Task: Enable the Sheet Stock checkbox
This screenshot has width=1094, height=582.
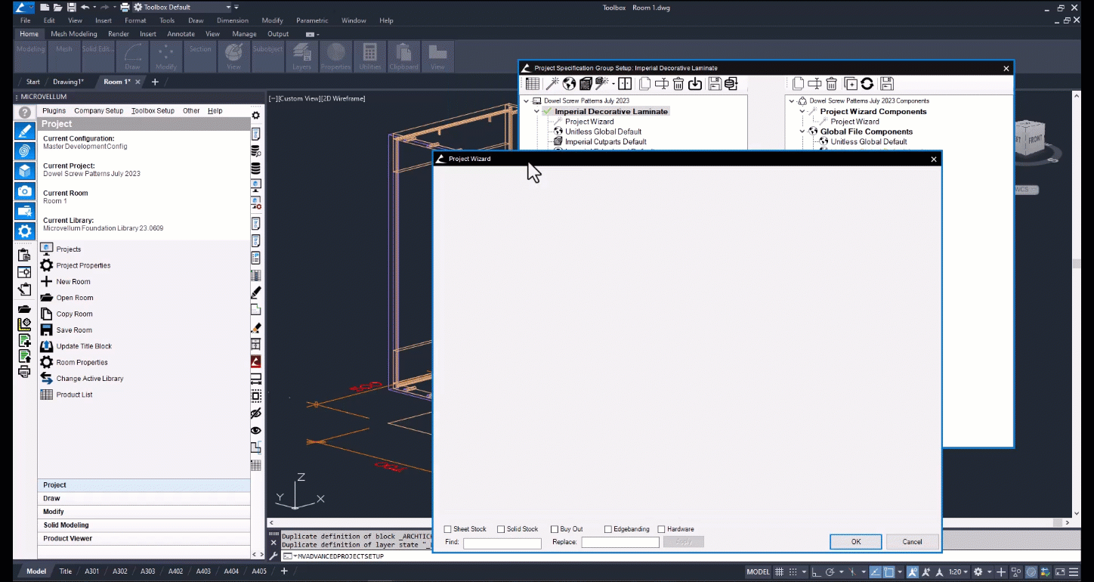Action: [x=448, y=529]
